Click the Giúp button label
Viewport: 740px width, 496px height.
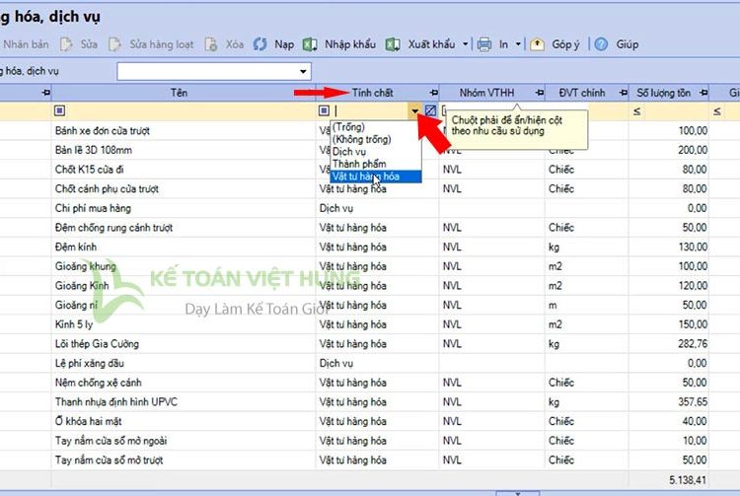point(628,44)
